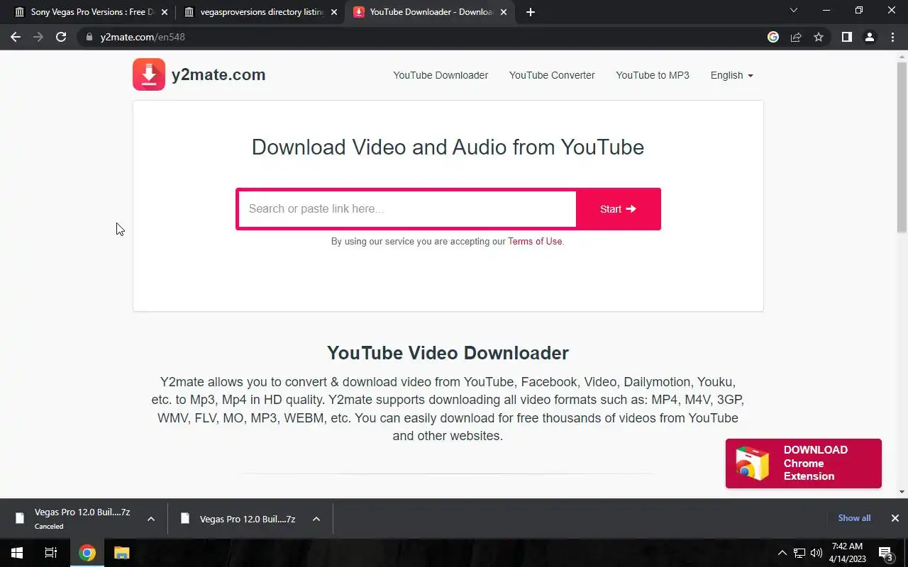Screen dimensions: 908x567
Task: Open Chrome three-dot menu
Action: coord(892,37)
